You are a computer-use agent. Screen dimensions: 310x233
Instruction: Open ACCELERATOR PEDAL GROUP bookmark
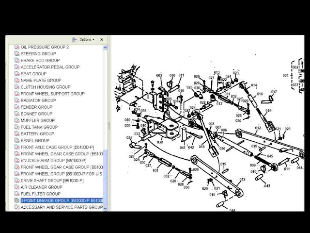50,67
